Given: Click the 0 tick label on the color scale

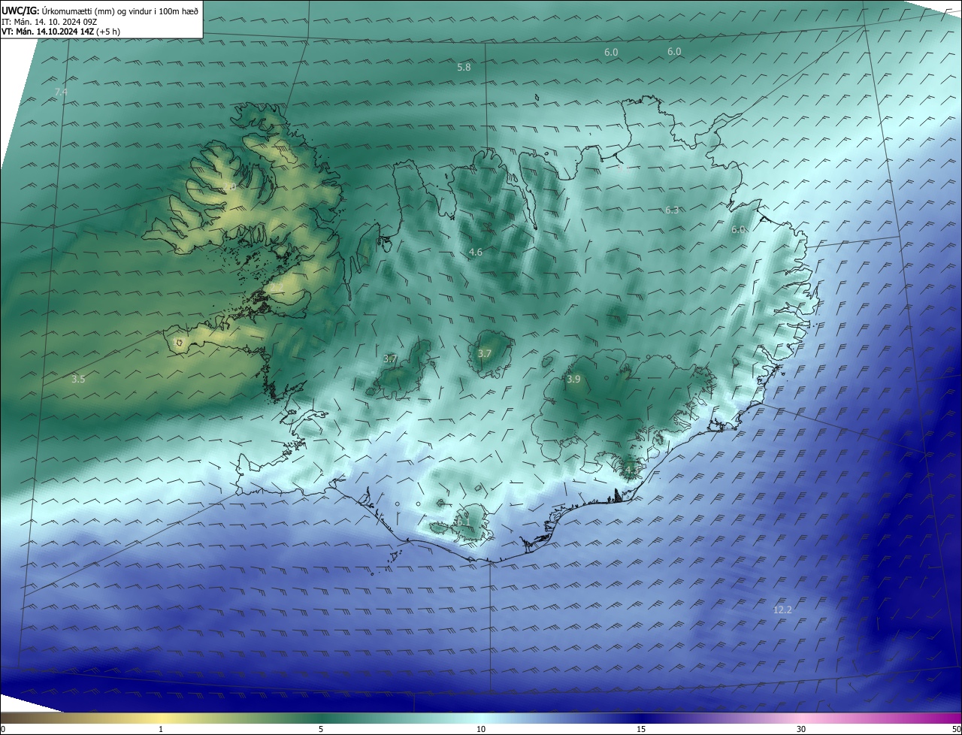Looking at the screenshot, I should (3, 730).
